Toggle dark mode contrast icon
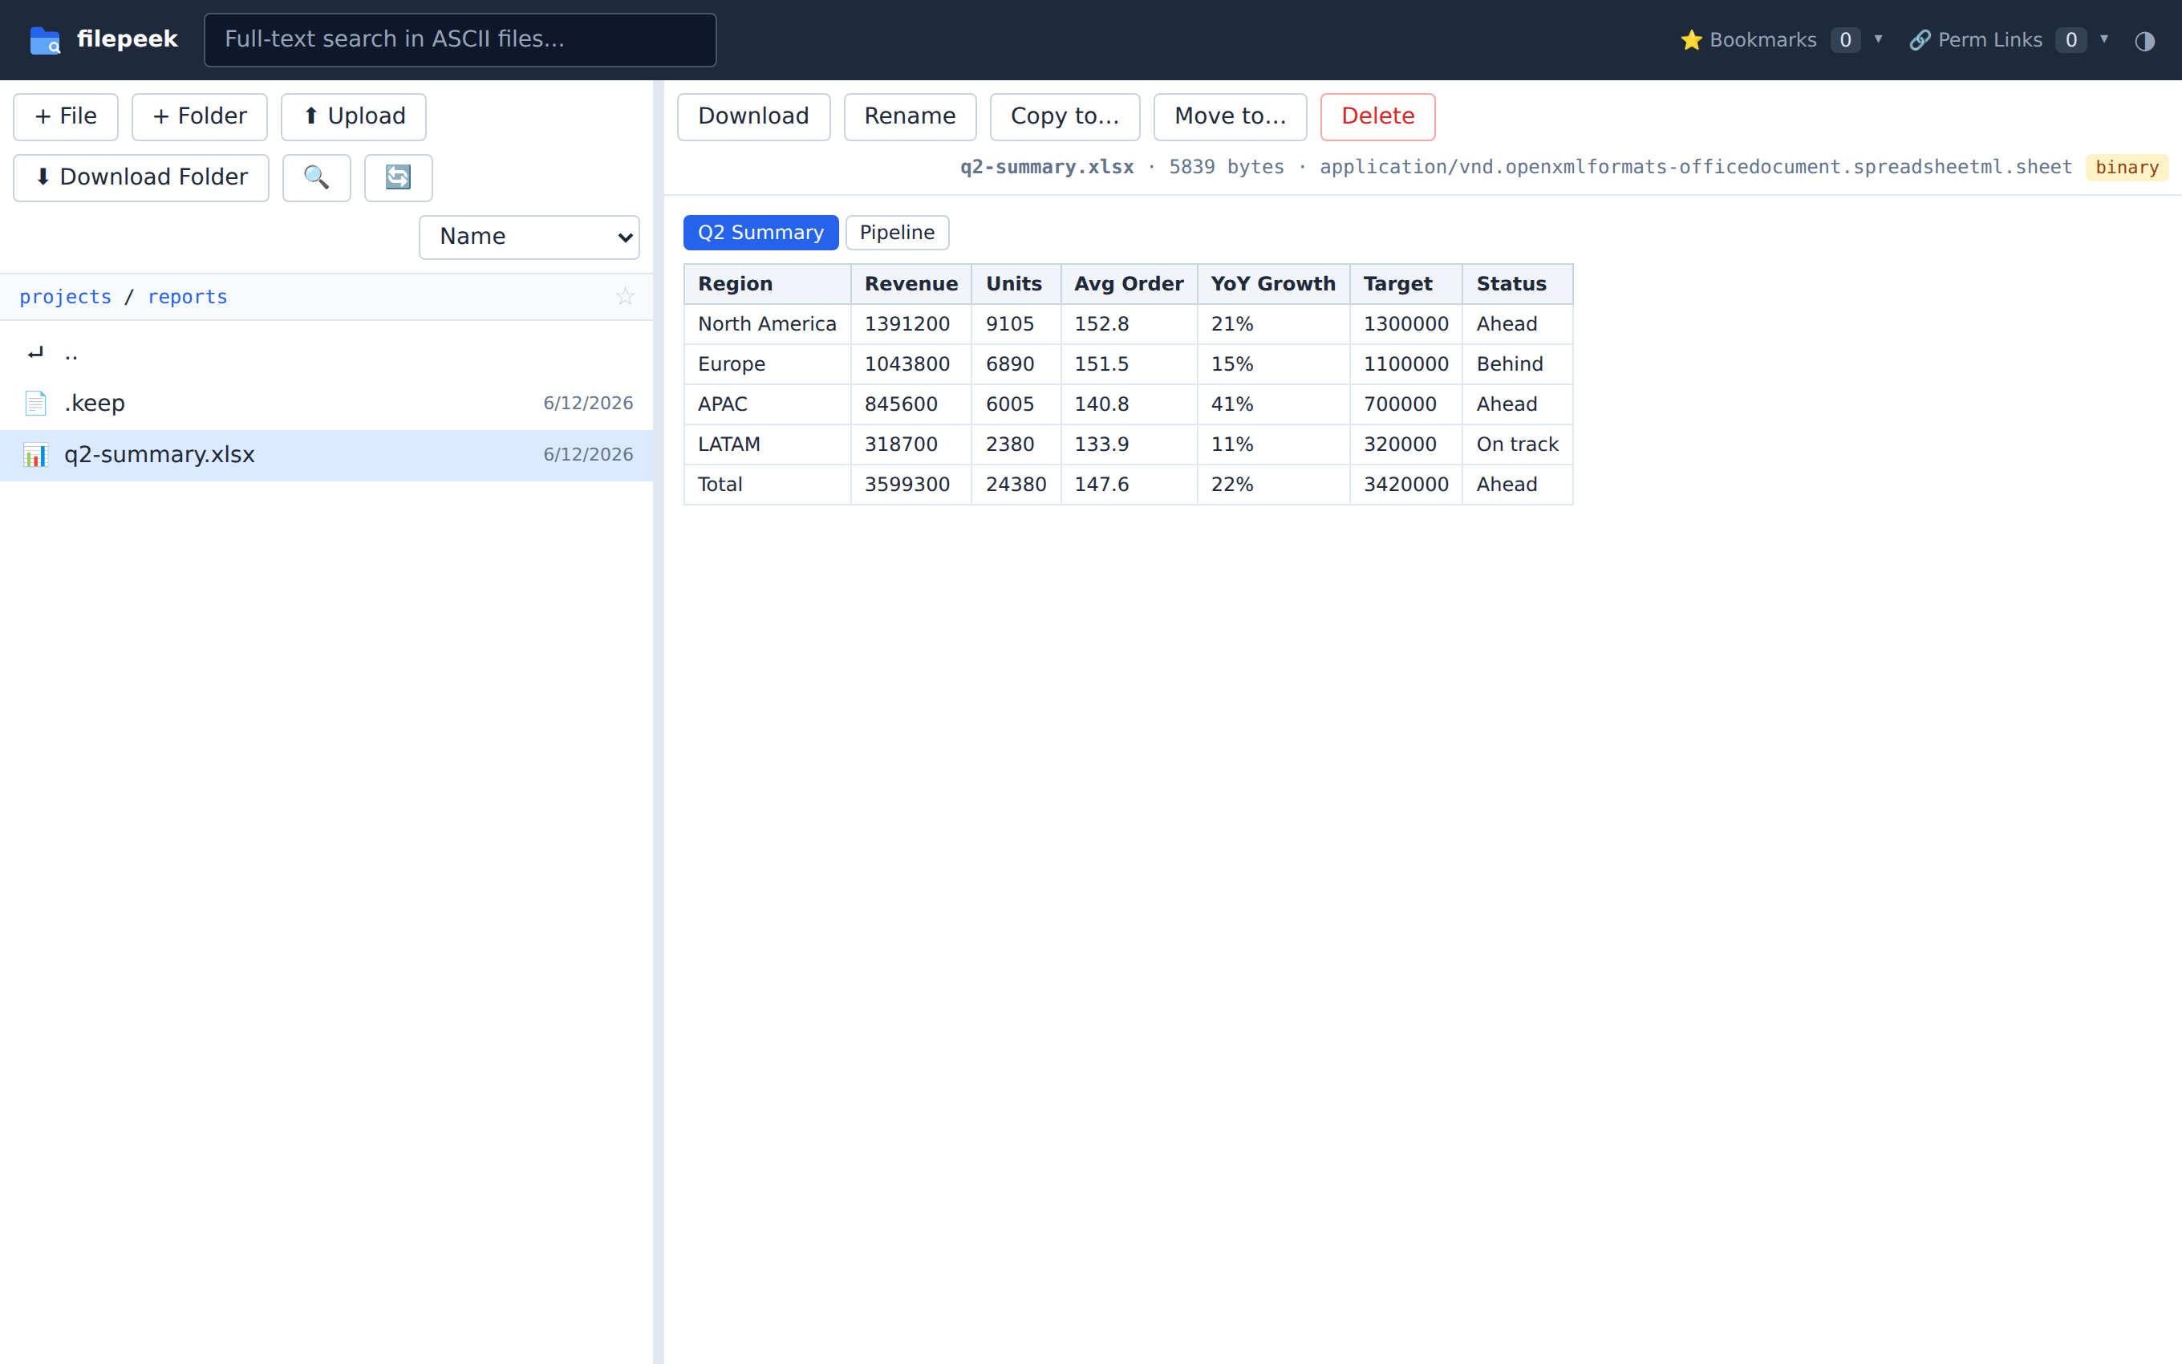This screenshot has width=2182, height=1364. (2144, 41)
